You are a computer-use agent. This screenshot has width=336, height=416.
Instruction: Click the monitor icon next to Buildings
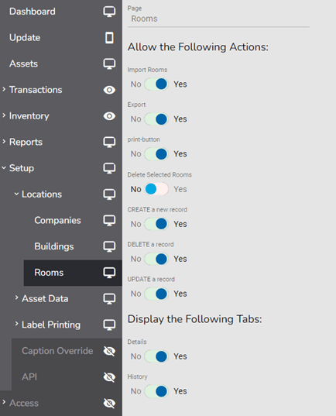point(109,246)
